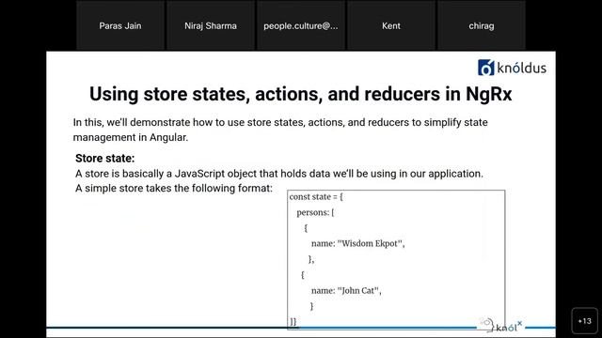
Task: Click the Knoldus logo on slide
Action: [512, 68]
